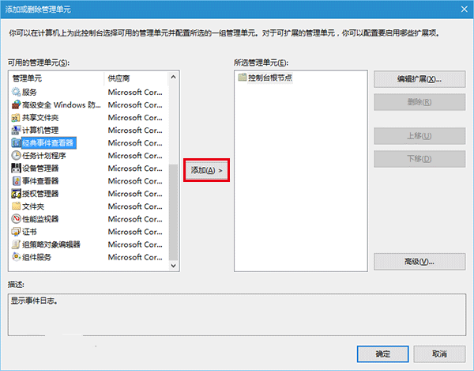
Task: Select 组件服务 list entry
Action: [36, 257]
